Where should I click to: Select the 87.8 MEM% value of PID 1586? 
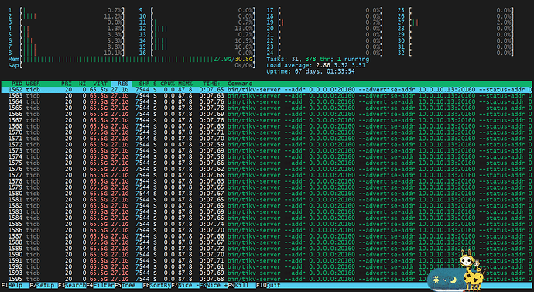[185, 230]
